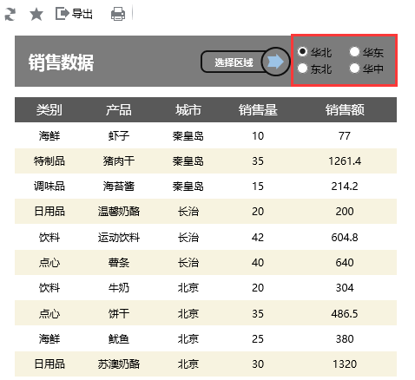The width and height of the screenshot is (415, 380).
Task: Click the 销售数据 title text
Action: 61,62
